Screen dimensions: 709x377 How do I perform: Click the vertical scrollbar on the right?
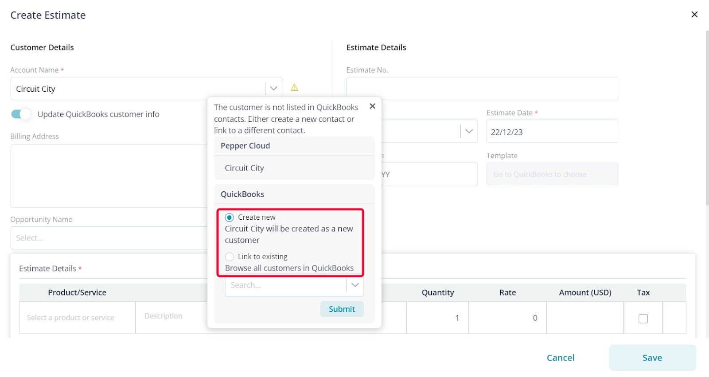coord(707,117)
